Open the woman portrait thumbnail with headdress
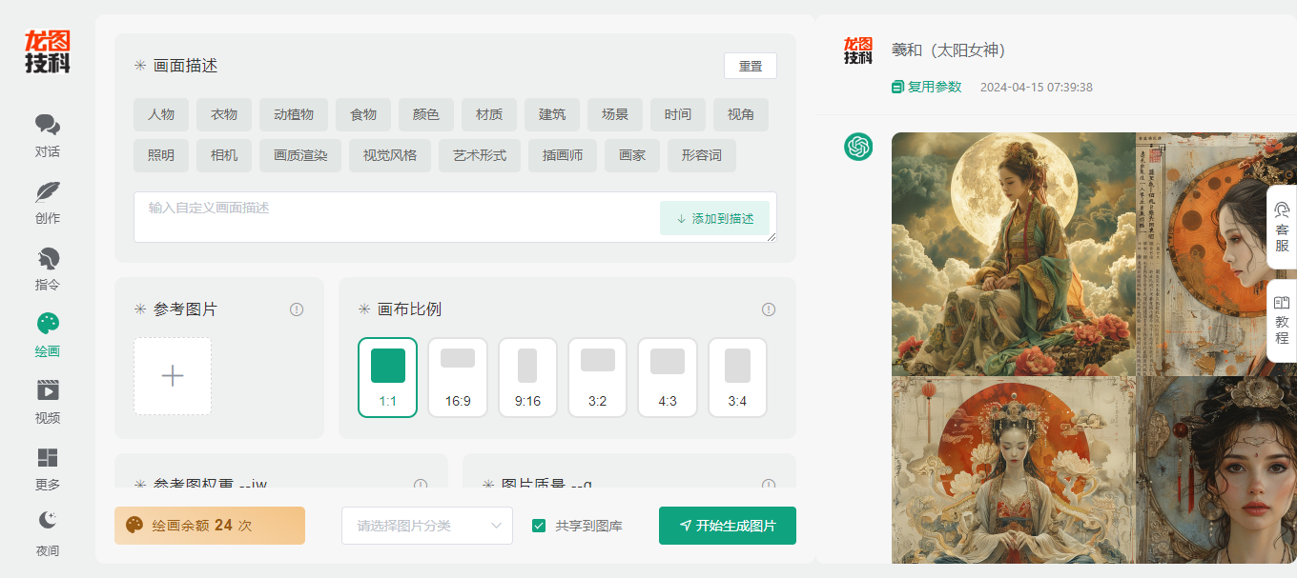 coord(1217,469)
